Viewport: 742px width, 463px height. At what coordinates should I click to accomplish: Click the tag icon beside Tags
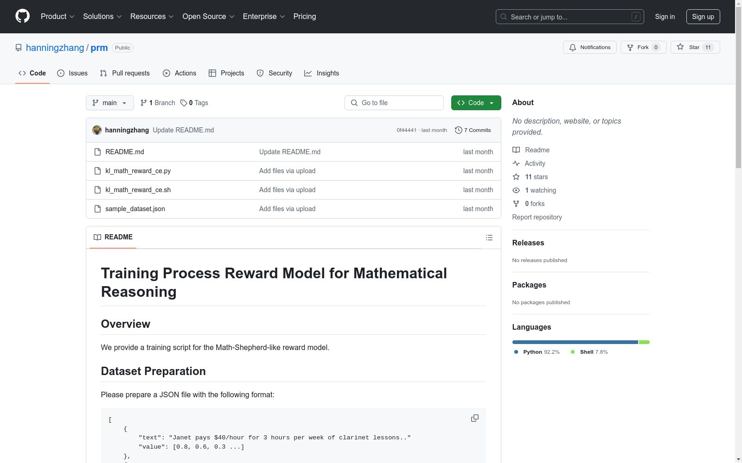[x=184, y=103]
